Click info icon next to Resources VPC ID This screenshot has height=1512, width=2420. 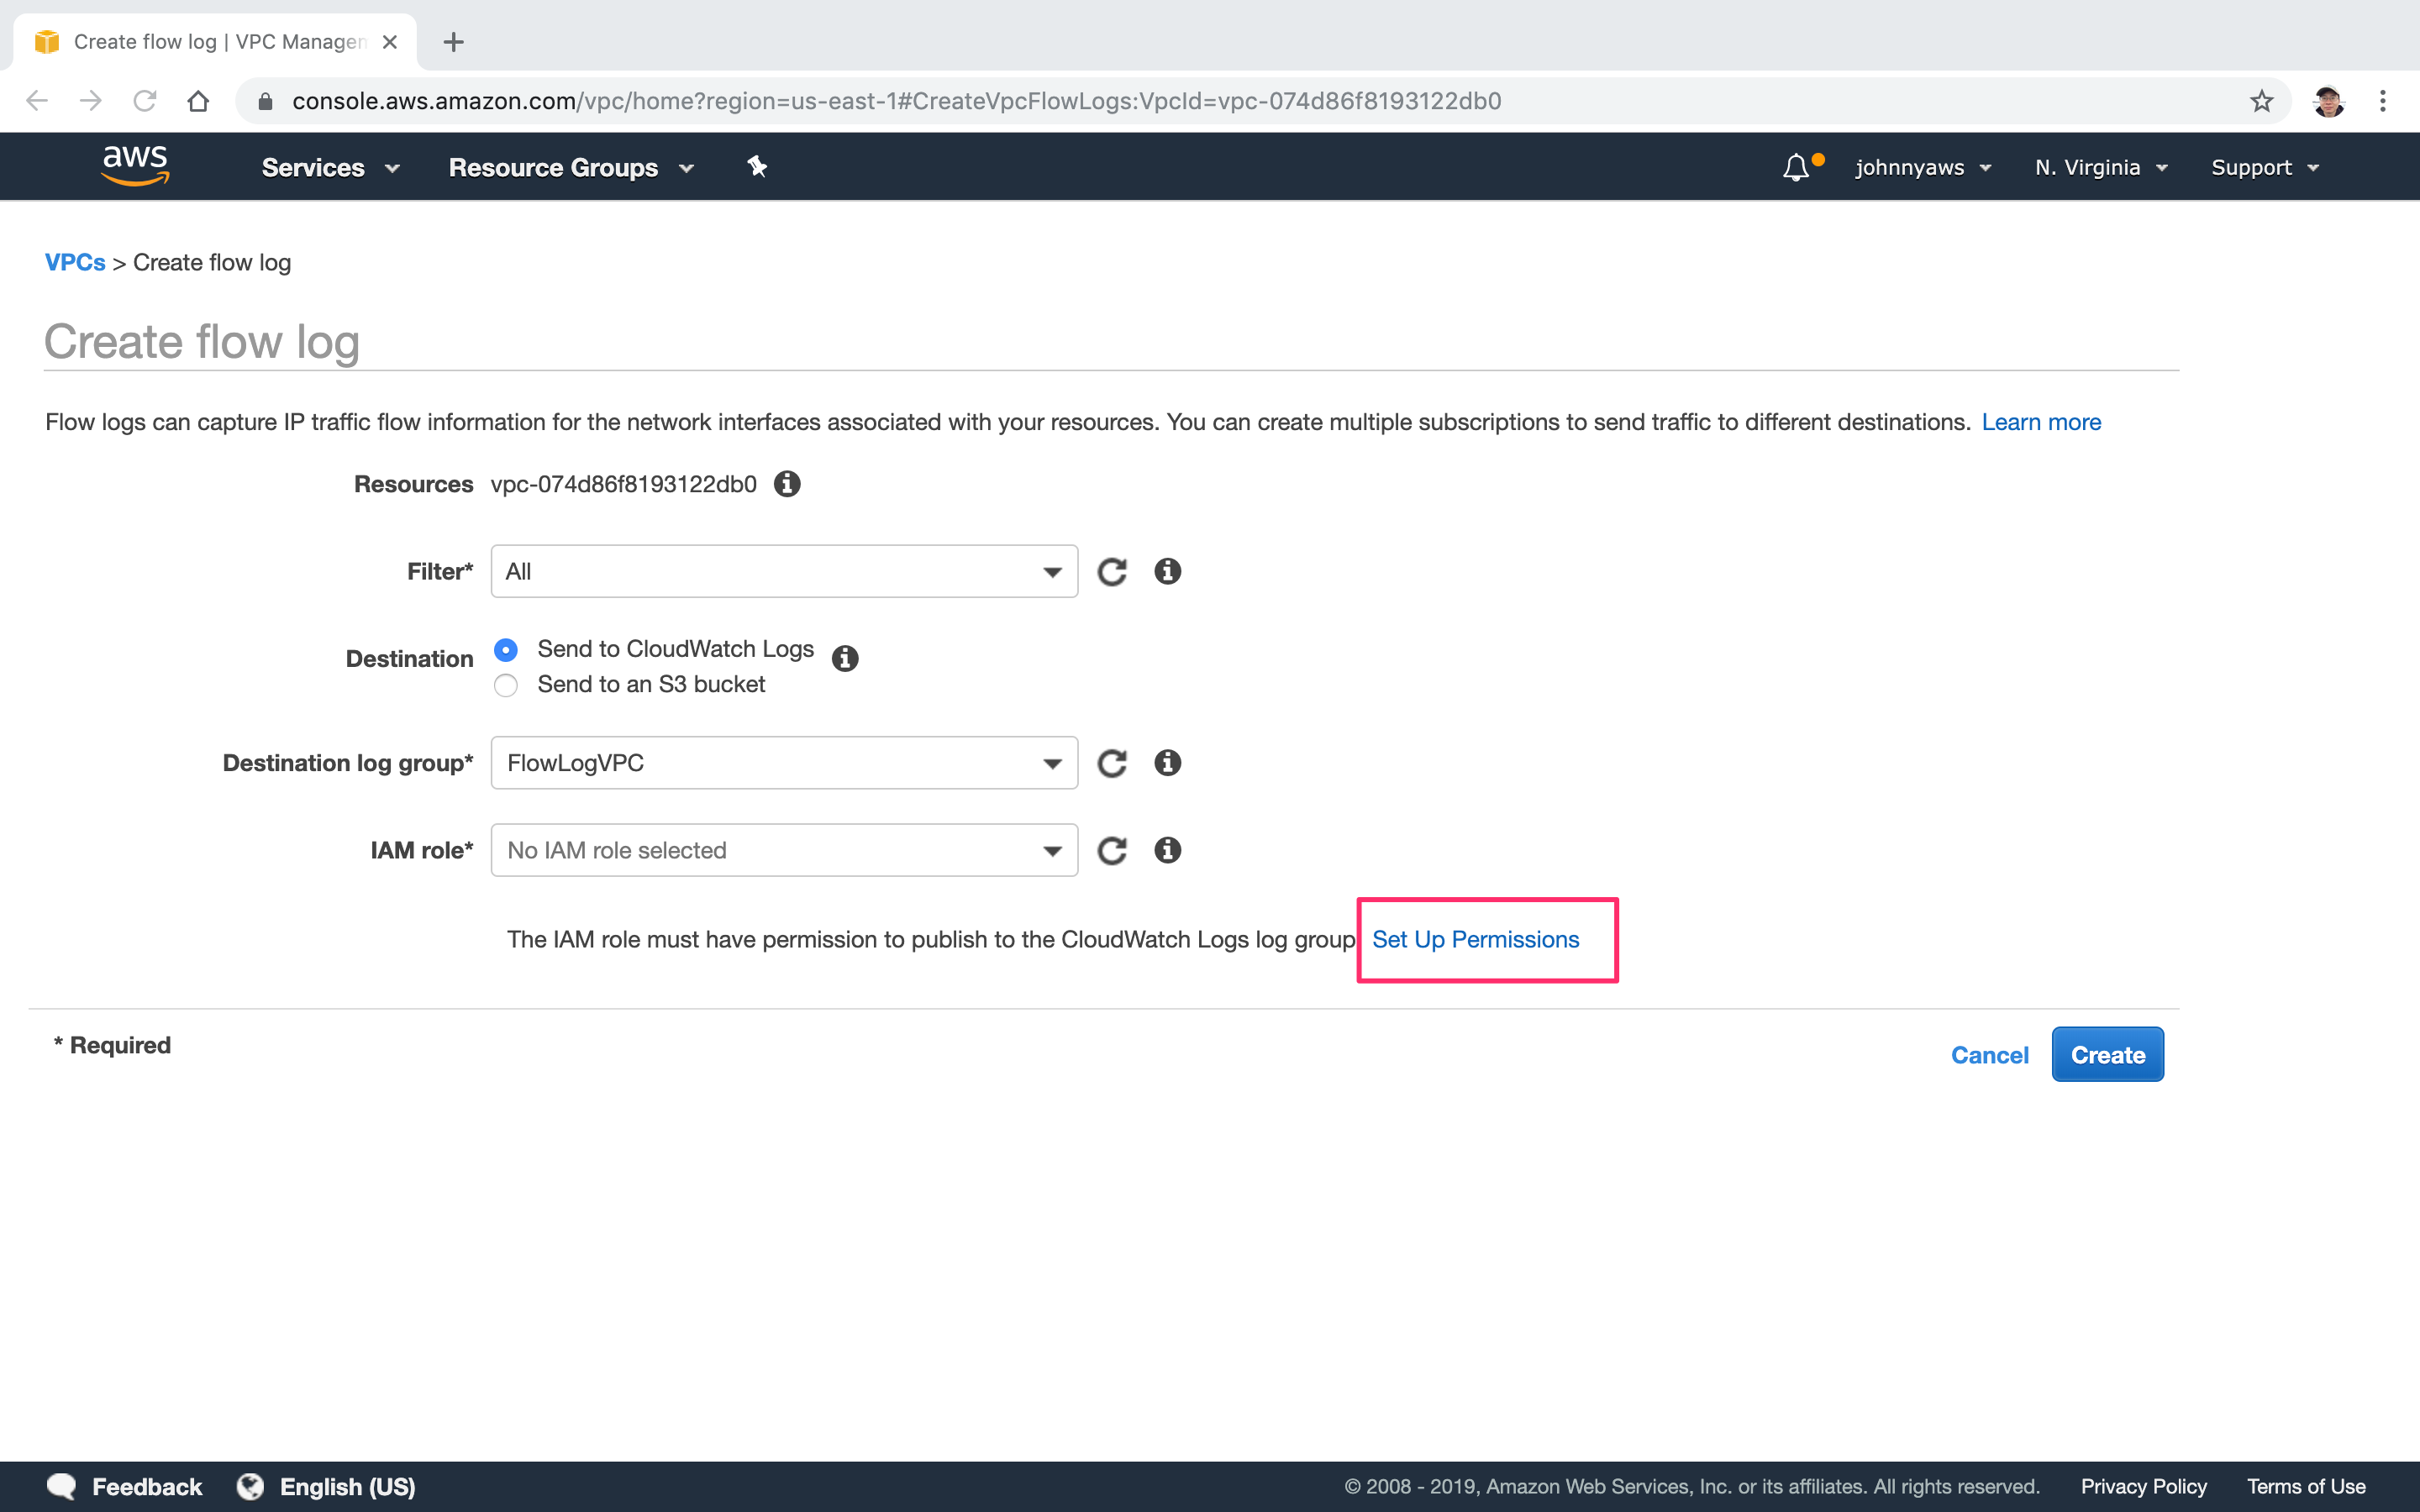pos(787,484)
